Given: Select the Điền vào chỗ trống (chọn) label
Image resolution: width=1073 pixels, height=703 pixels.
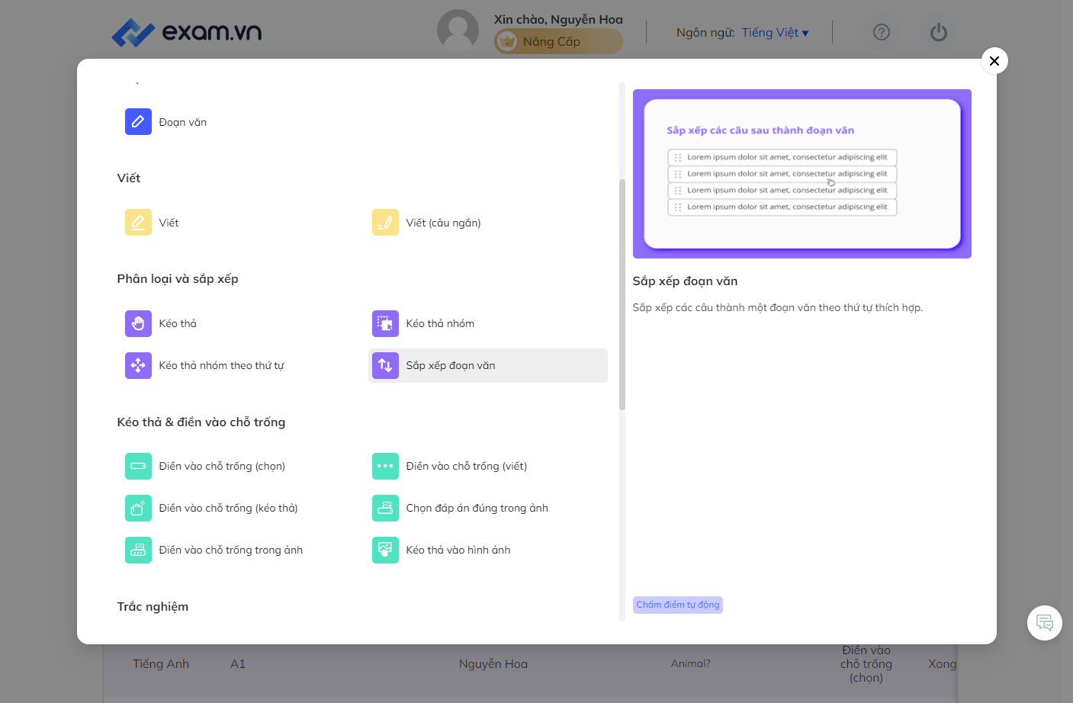Looking at the screenshot, I should 222,466.
